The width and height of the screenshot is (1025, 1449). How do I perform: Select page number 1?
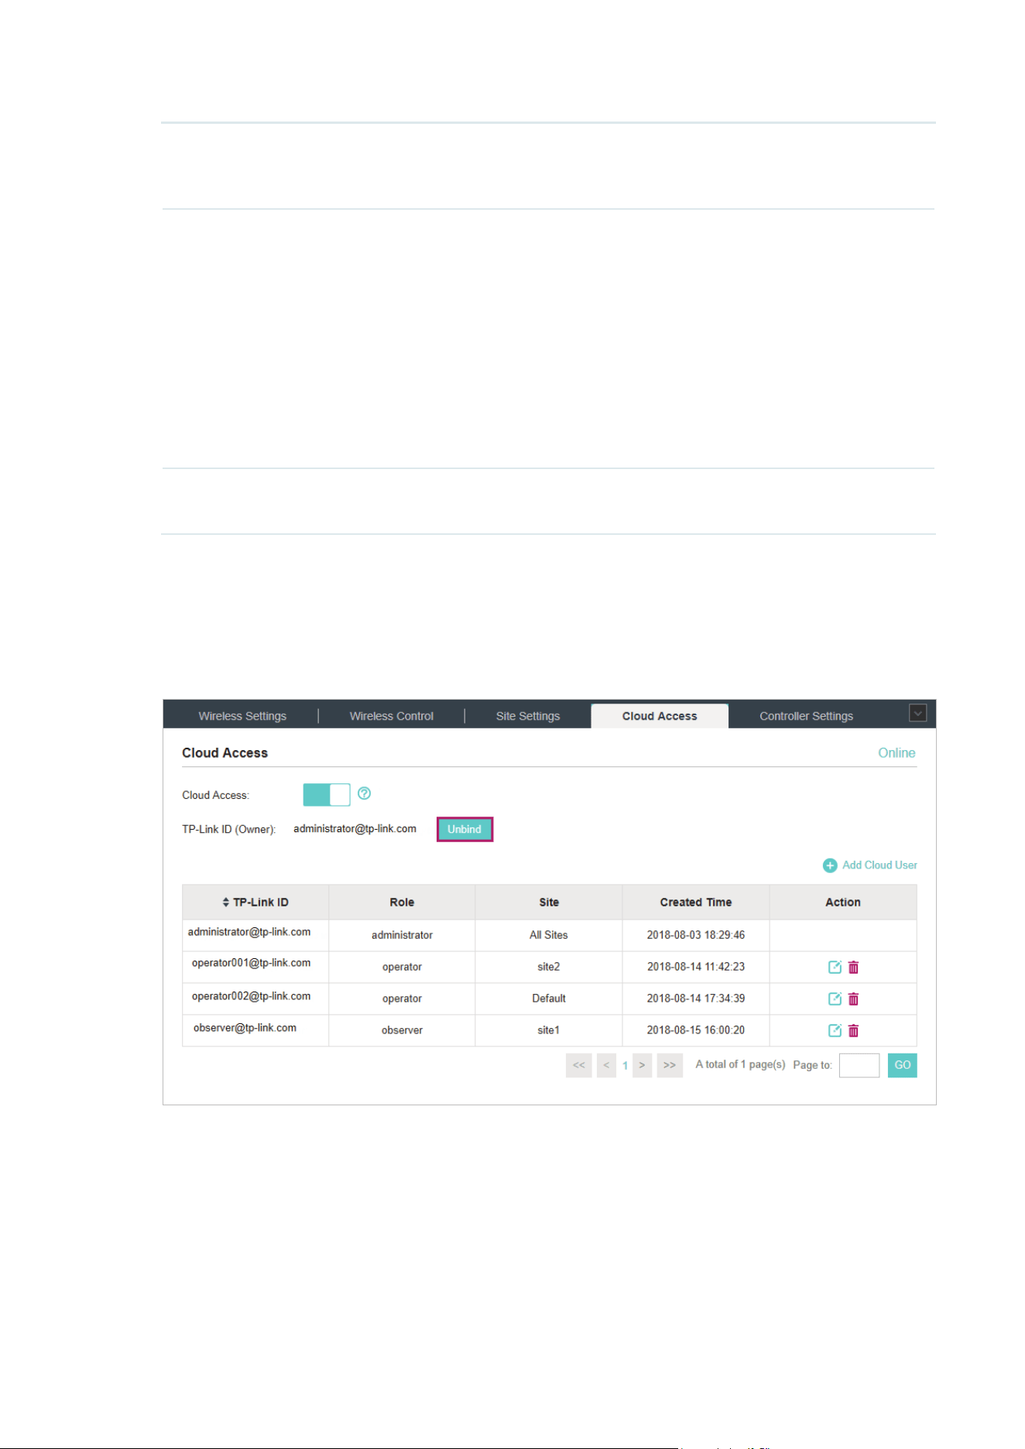point(625,1066)
